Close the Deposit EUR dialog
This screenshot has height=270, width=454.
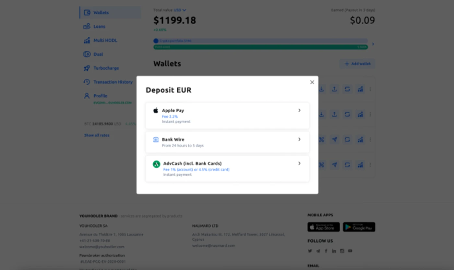coord(312,82)
